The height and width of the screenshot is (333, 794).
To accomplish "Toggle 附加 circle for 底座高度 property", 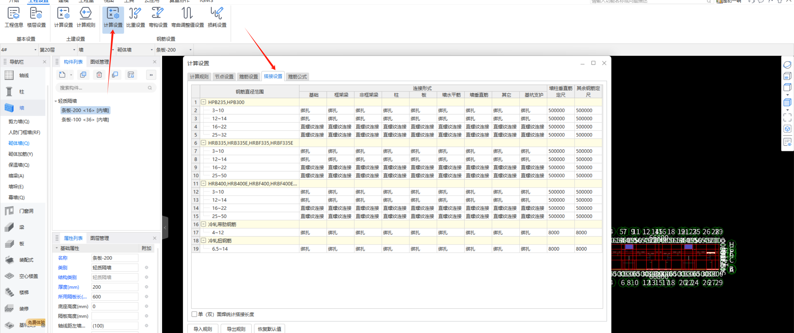I will click(x=146, y=306).
